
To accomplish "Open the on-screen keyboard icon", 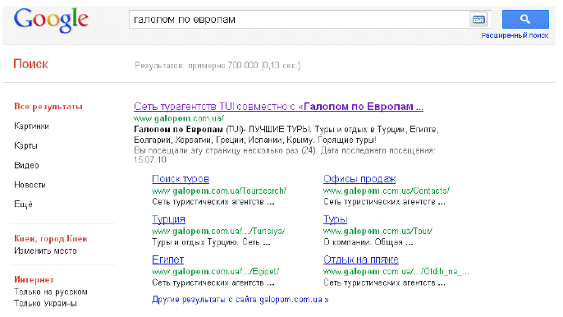I will [x=478, y=20].
